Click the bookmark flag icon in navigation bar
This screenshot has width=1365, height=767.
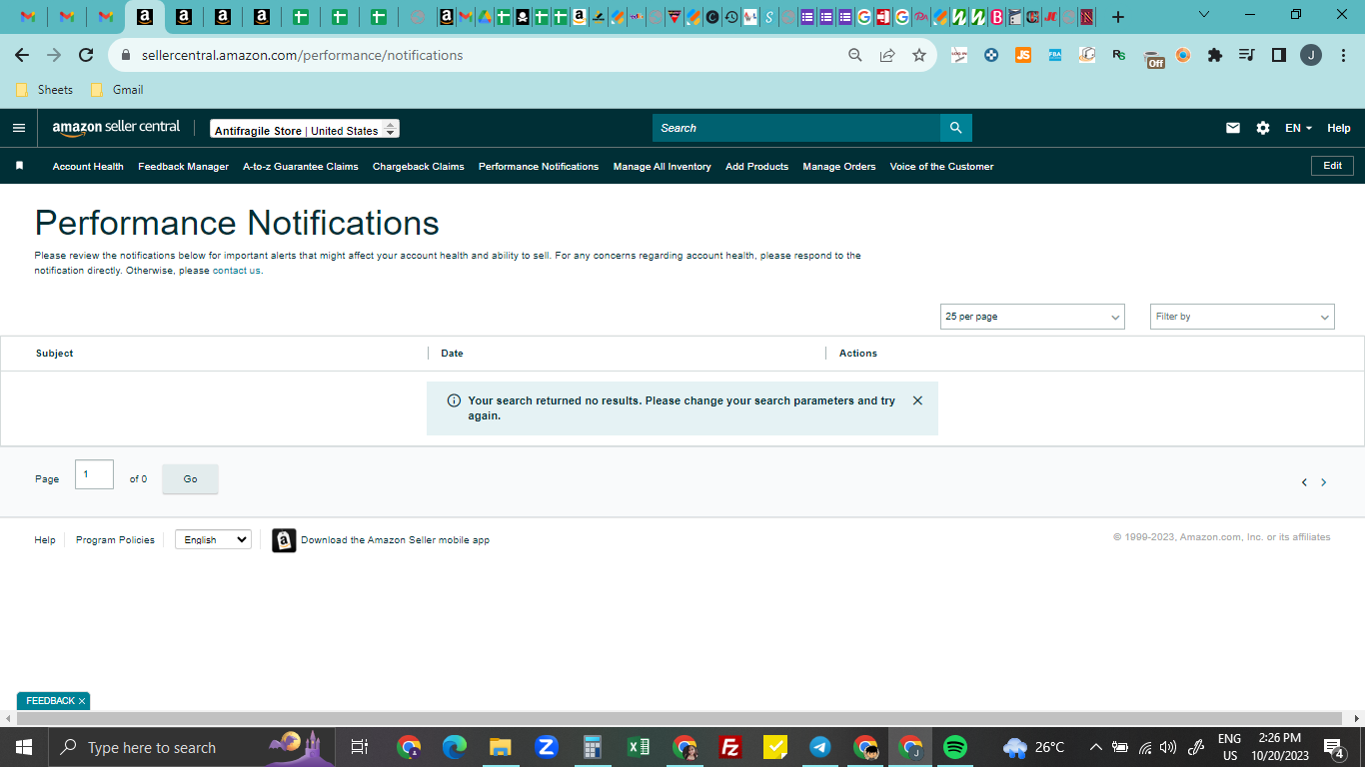19,166
